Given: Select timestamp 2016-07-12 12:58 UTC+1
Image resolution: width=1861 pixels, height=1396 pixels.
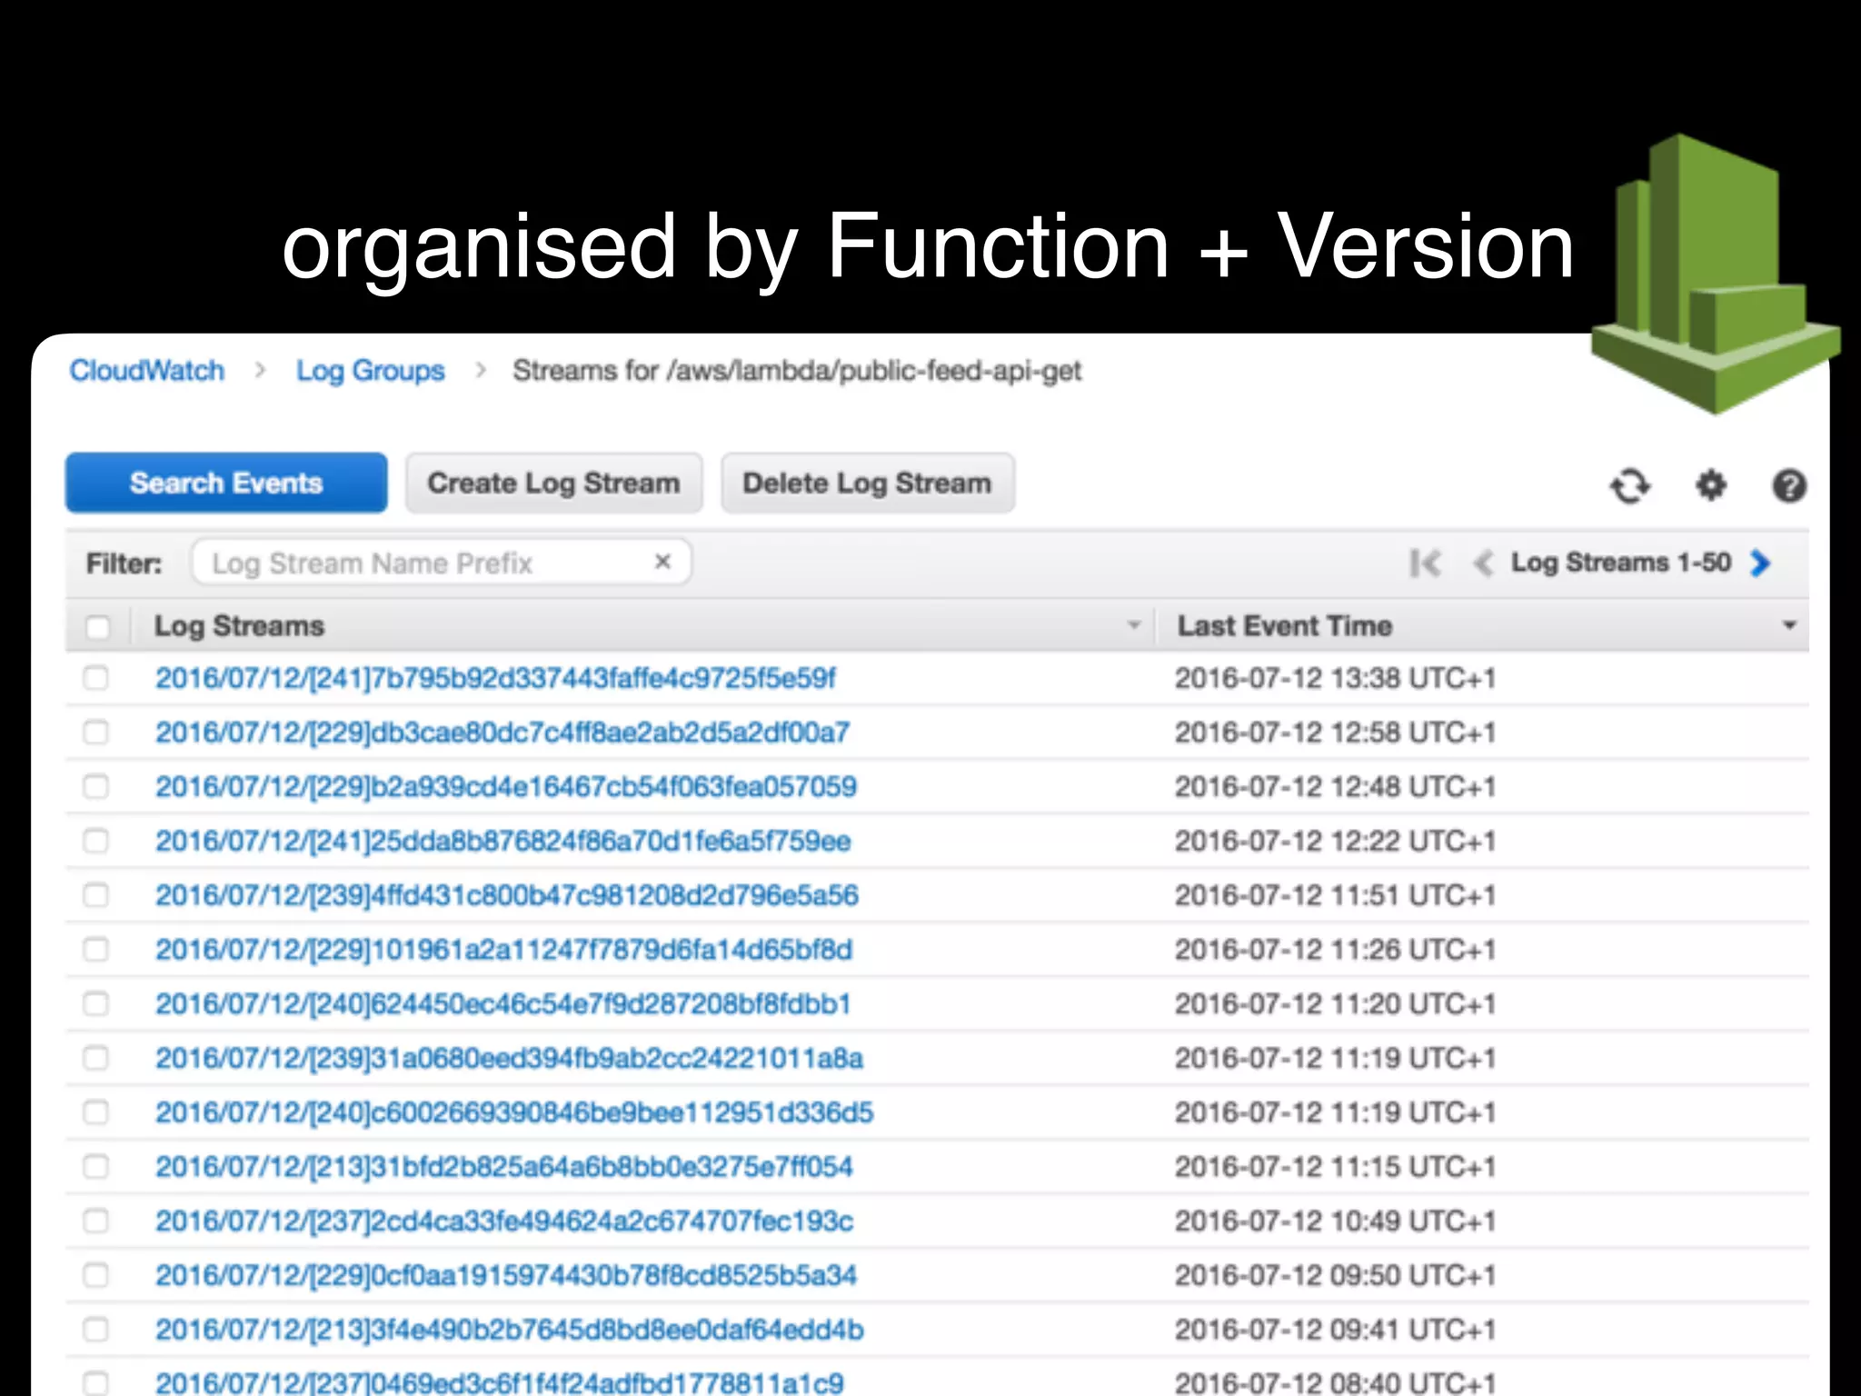Looking at the screenshot, I should coord(1335,733).
